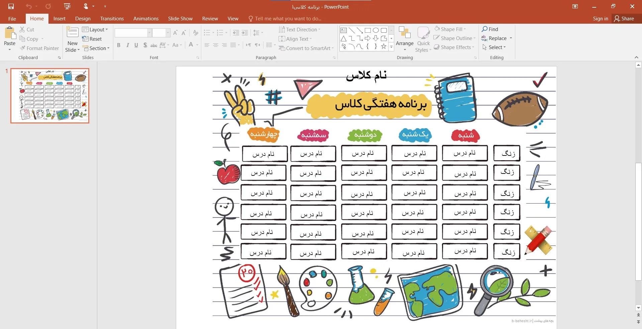
Task: Toggle Strikethrough formatting
Action: pos(154,45)
